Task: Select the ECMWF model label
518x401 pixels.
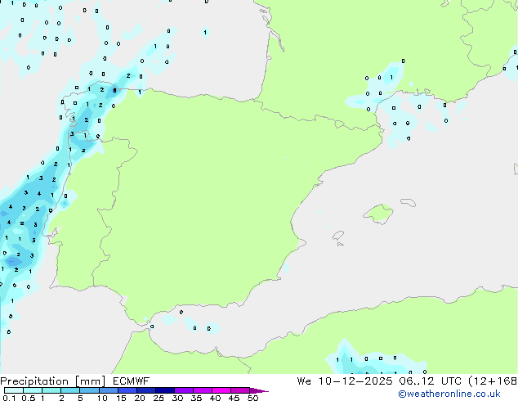Action: [x=132, y=381]
